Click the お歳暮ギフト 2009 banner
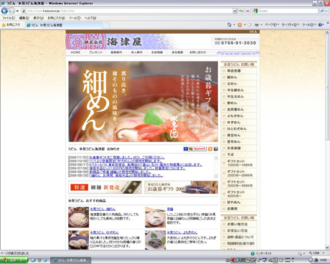The image size is (330, 264). (x=181, y=187)
